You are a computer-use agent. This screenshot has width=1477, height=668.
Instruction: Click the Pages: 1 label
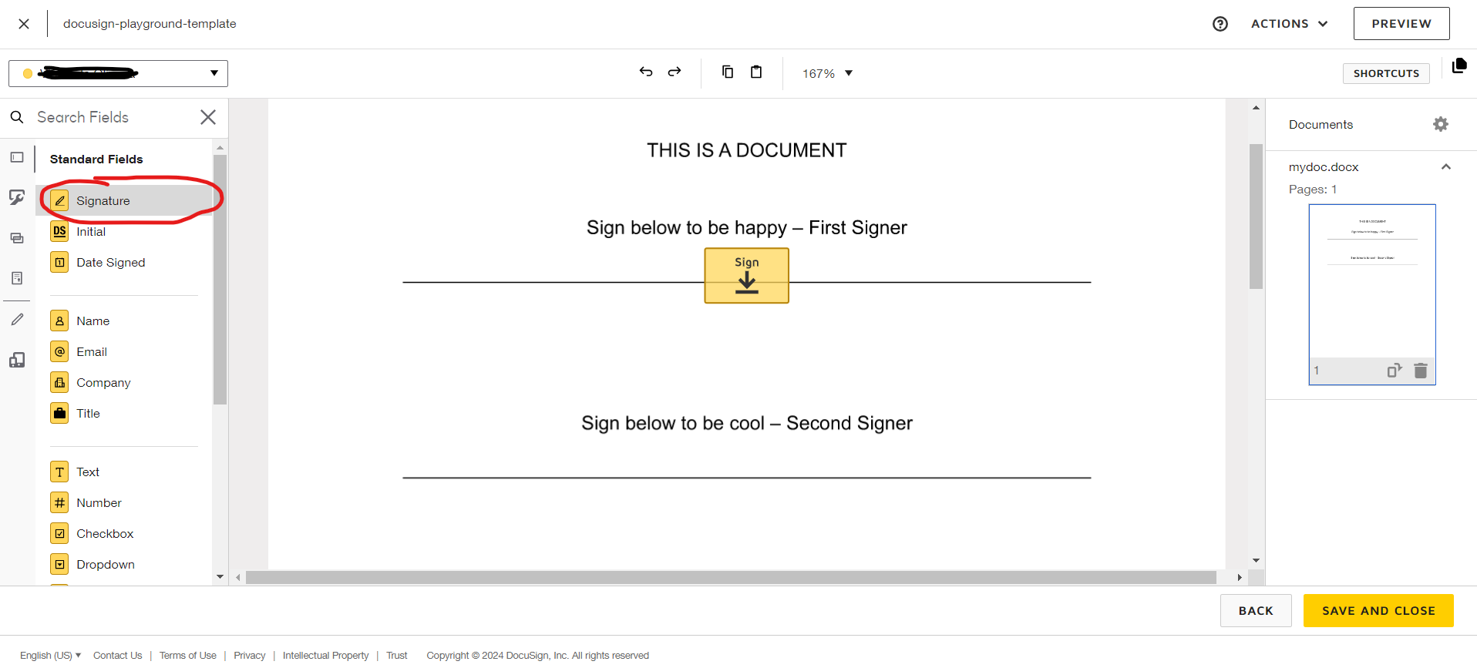pos(1313,190)
